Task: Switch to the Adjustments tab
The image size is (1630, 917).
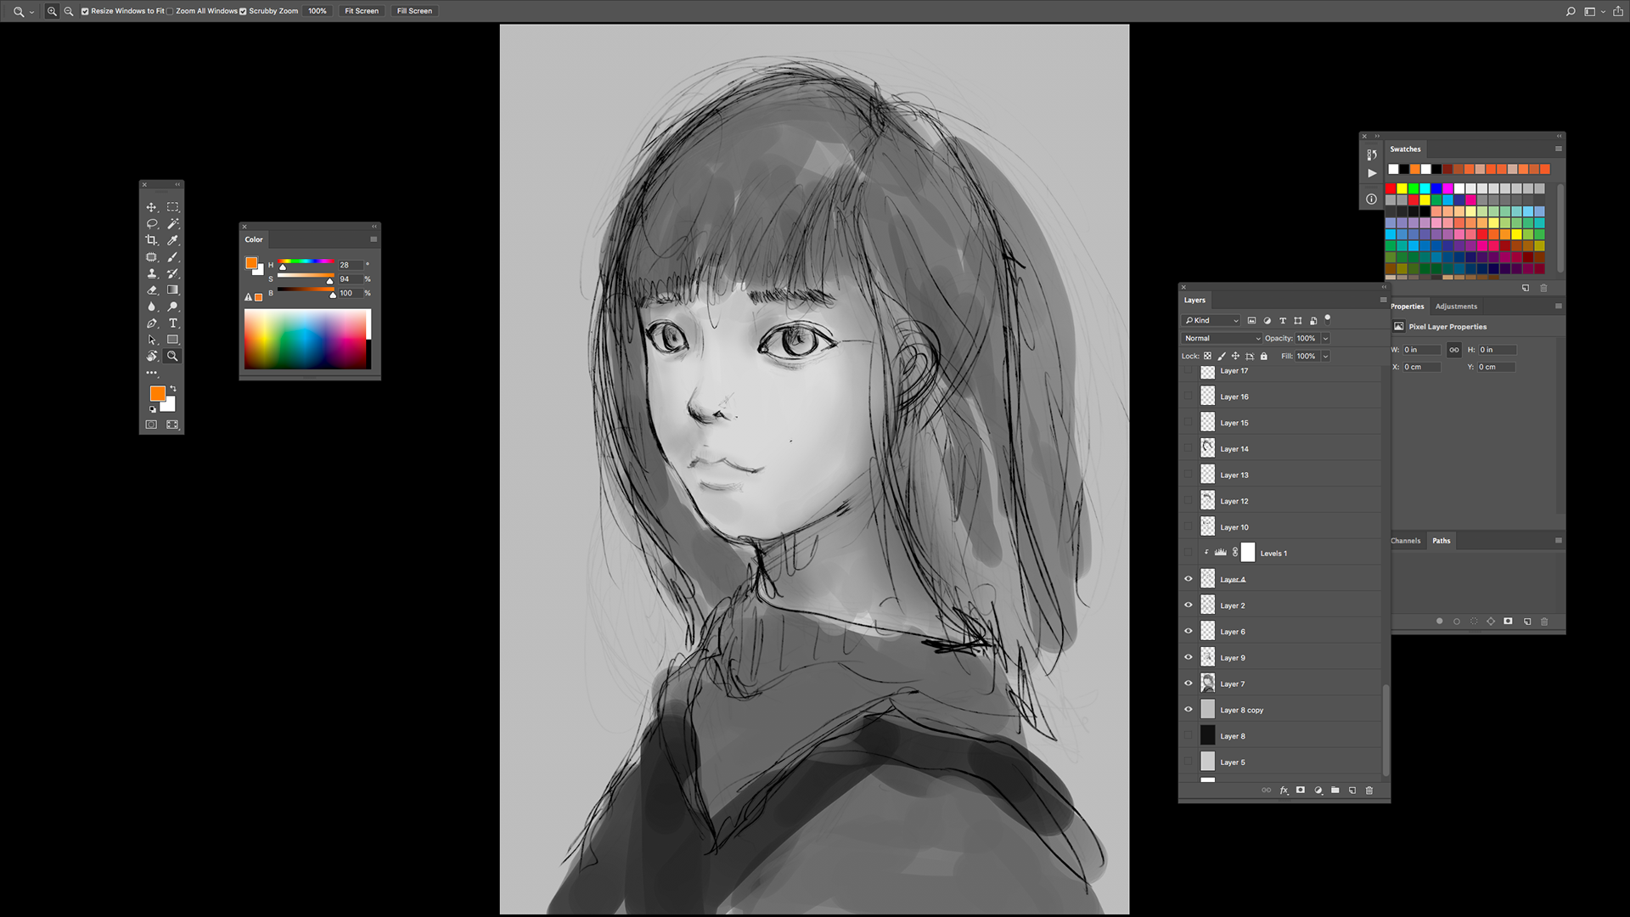Action: [x=1456, y=307]
